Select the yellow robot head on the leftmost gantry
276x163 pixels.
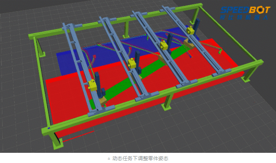pos(93,85)
